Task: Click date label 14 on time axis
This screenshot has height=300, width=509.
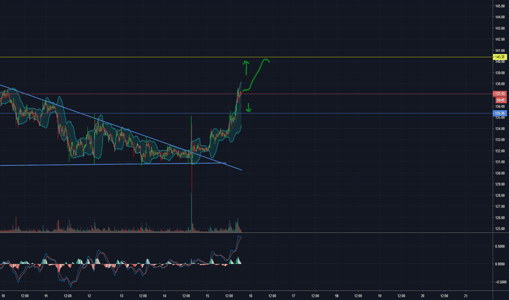Action: [x=164, y=296]
